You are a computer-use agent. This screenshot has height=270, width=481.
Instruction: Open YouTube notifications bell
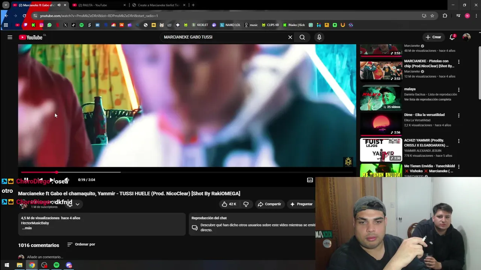click(452, 37)
